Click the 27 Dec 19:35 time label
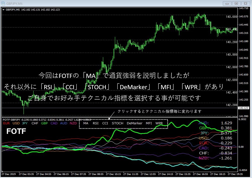 click(235, 174)
